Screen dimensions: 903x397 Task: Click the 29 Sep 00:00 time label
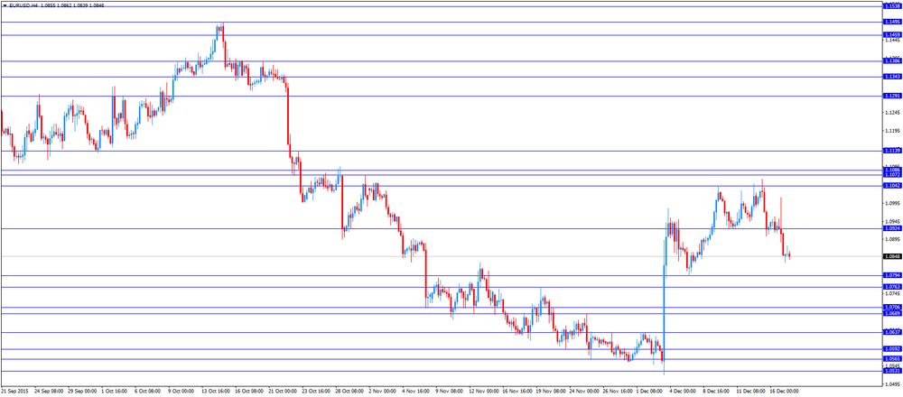[x=81, y=391]
